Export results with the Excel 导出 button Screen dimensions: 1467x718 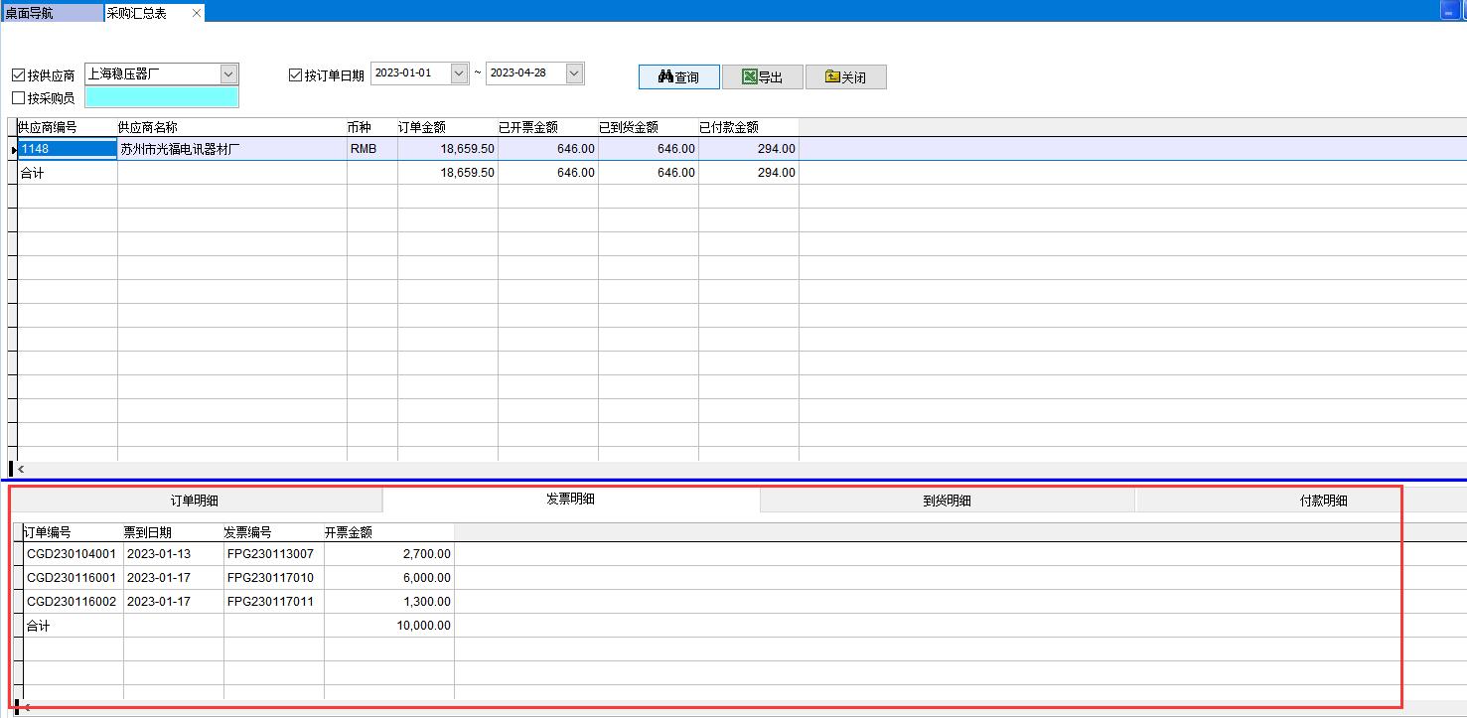762,77
